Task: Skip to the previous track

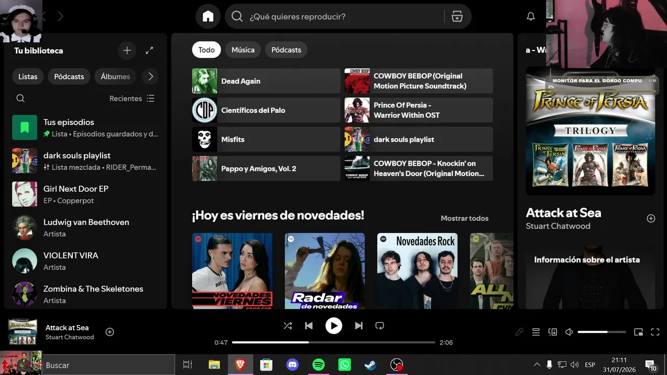Action: tap(308, 326)
